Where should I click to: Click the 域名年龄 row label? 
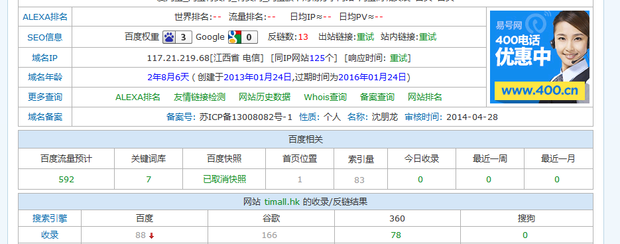45,77
